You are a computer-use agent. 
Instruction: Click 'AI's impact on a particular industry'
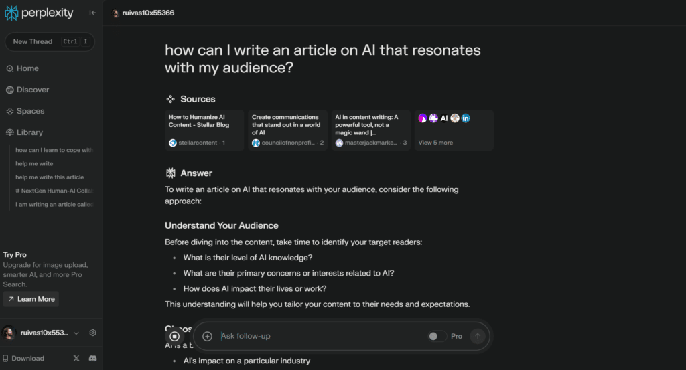click(247, 361)
